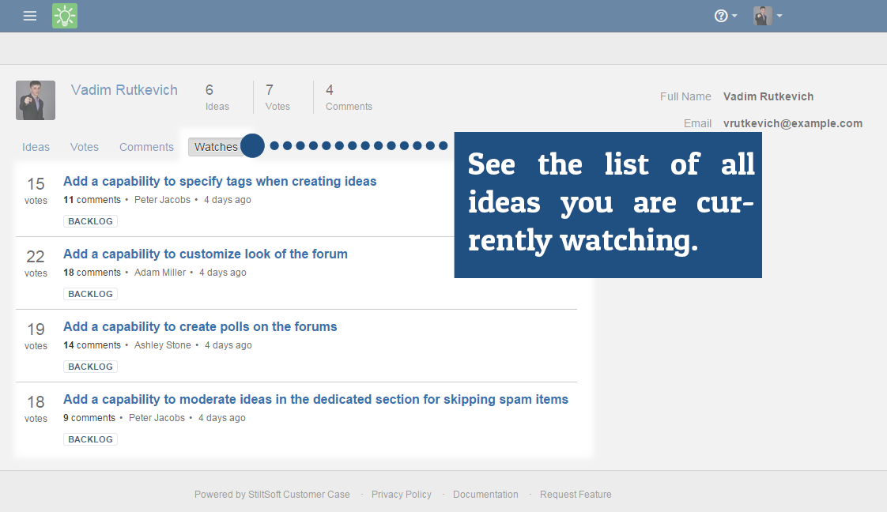Viewport: 887px width, 512px height.
Task: Open idea about moderating ideas for spam
Action: (x=315, y=400)
